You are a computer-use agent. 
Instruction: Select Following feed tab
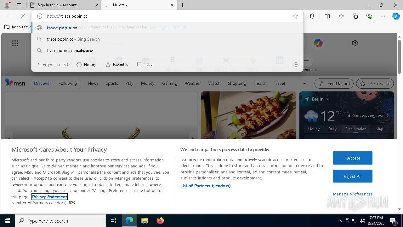pos(67,83)
